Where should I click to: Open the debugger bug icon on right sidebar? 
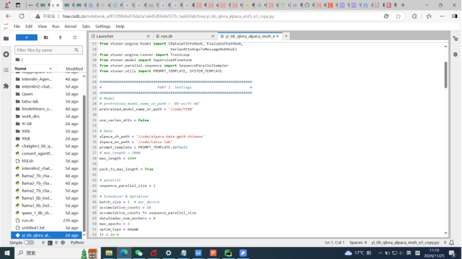(x=455, y=55)
